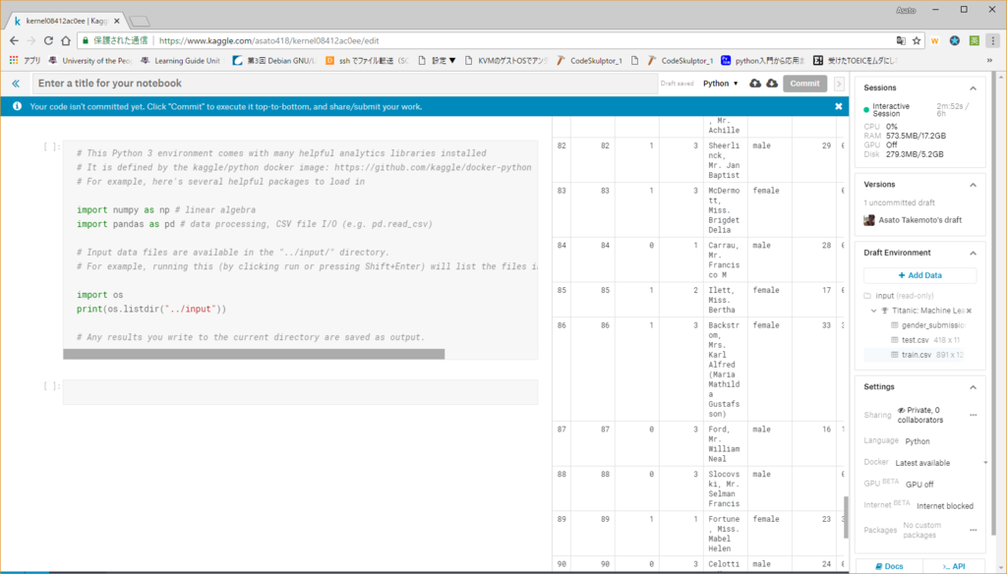Click the output table's vertical scrollbar
This screenshot has height=574, width=1007.
(x=845, y=518)
